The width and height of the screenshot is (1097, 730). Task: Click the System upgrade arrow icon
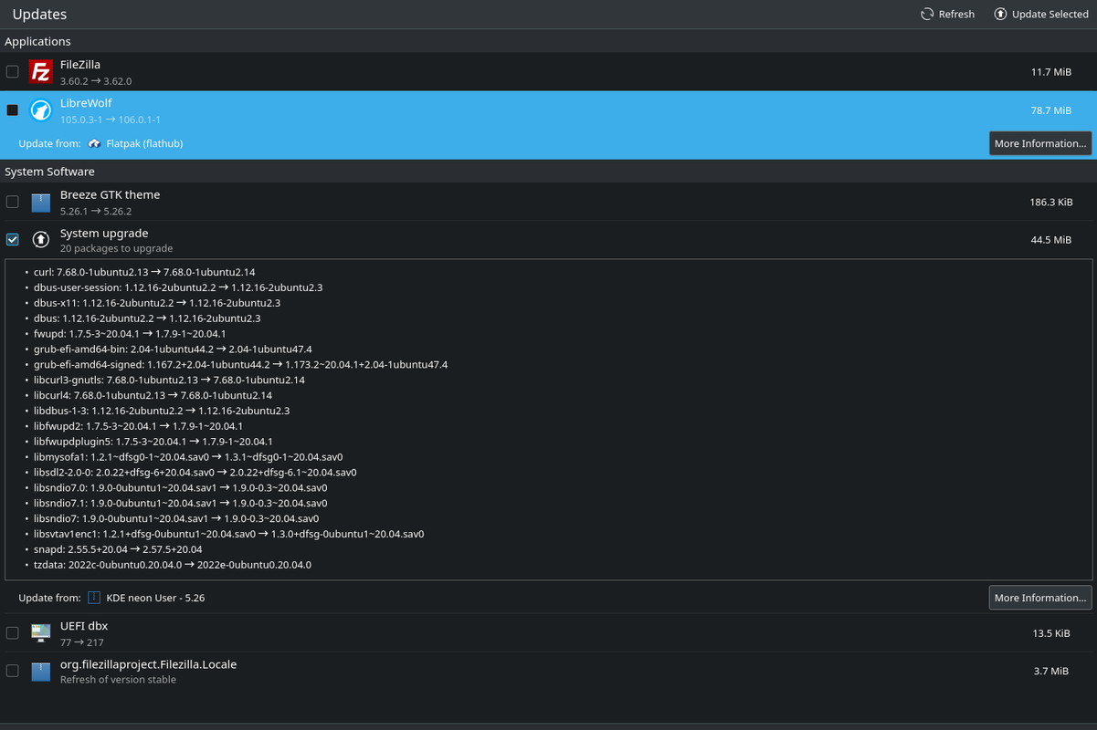coord(40,240)
